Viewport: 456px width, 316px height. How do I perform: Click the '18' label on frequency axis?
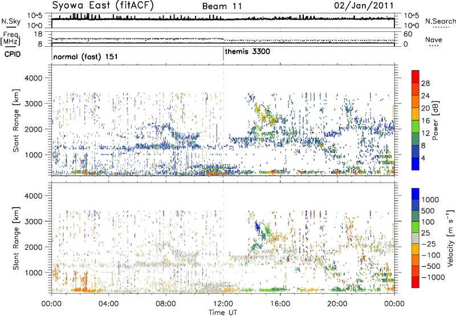[x=38, y=34]
